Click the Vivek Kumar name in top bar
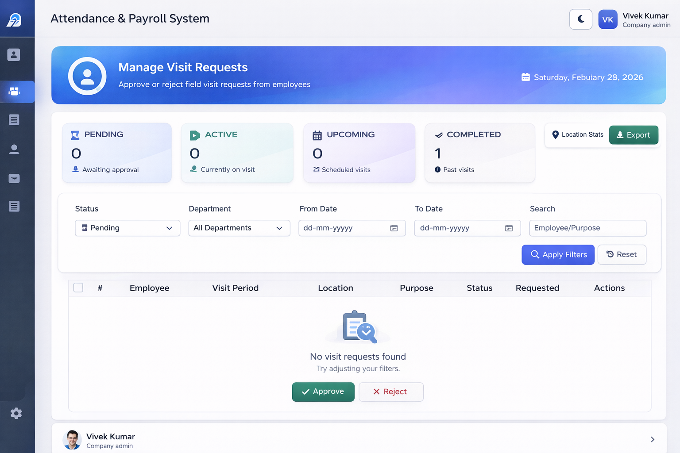 (x=645, y=15)
